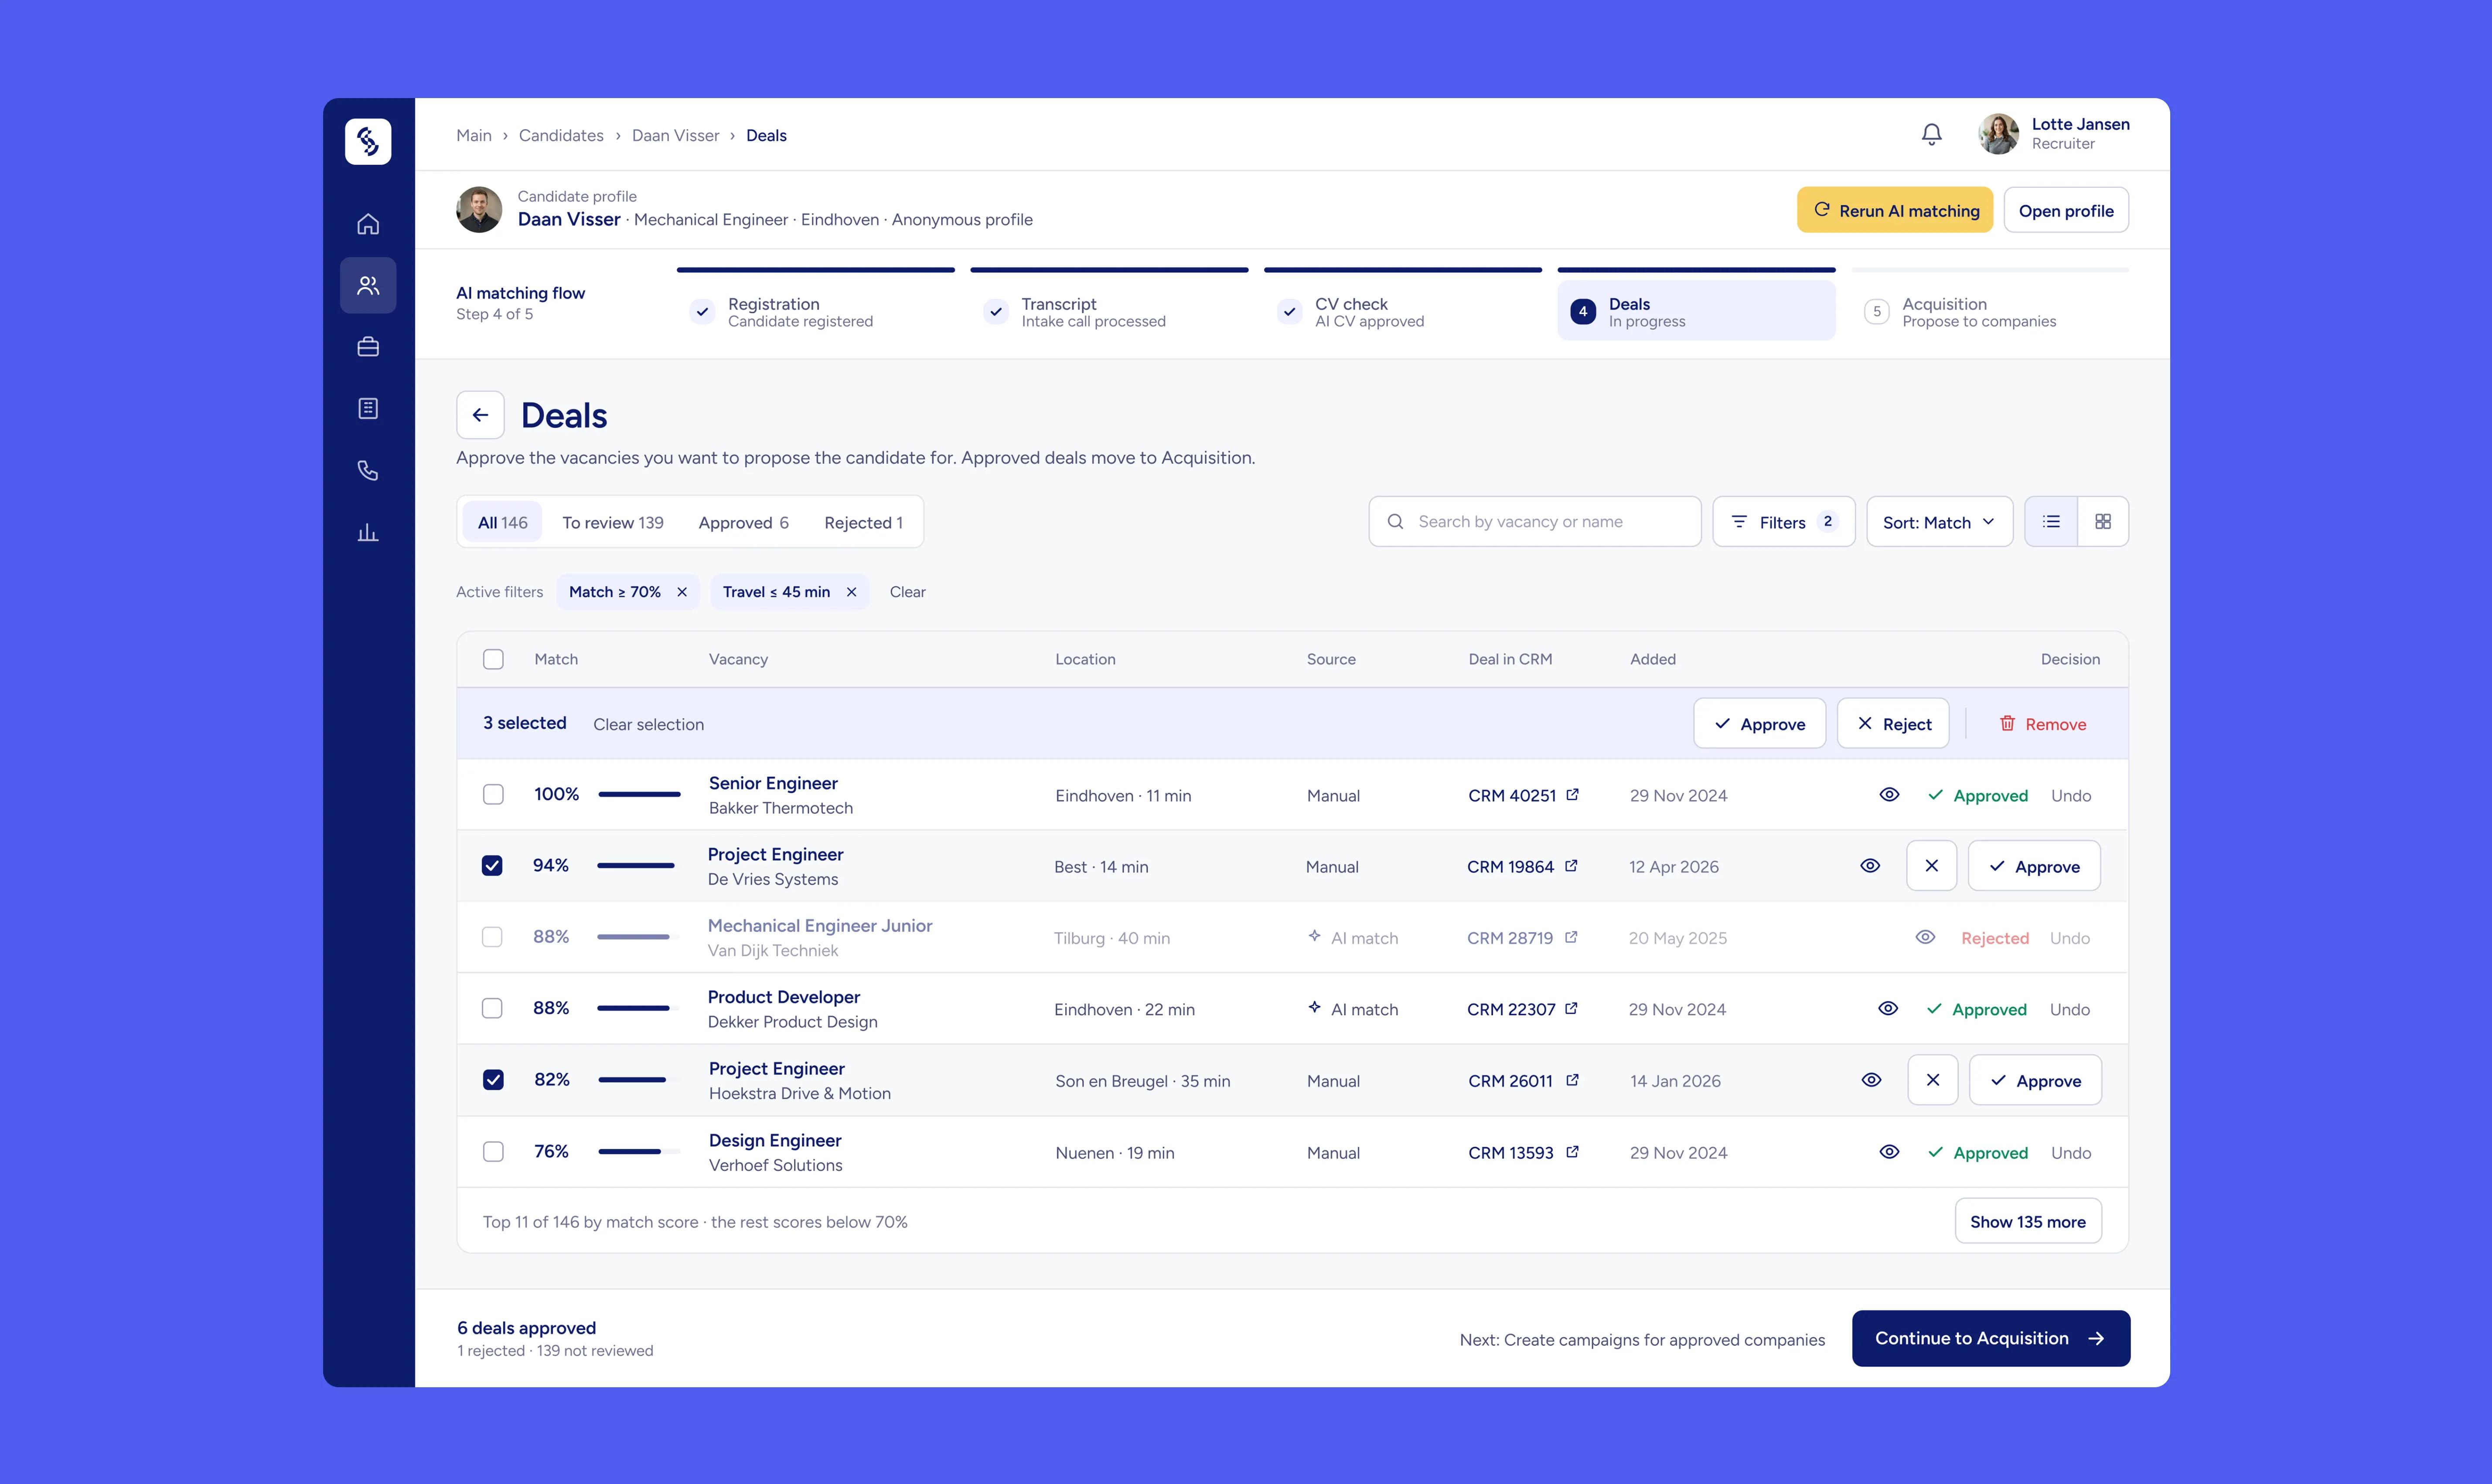
Task: Uncheck the Project Engineer De Vries row
Action: tap(492, 866)
